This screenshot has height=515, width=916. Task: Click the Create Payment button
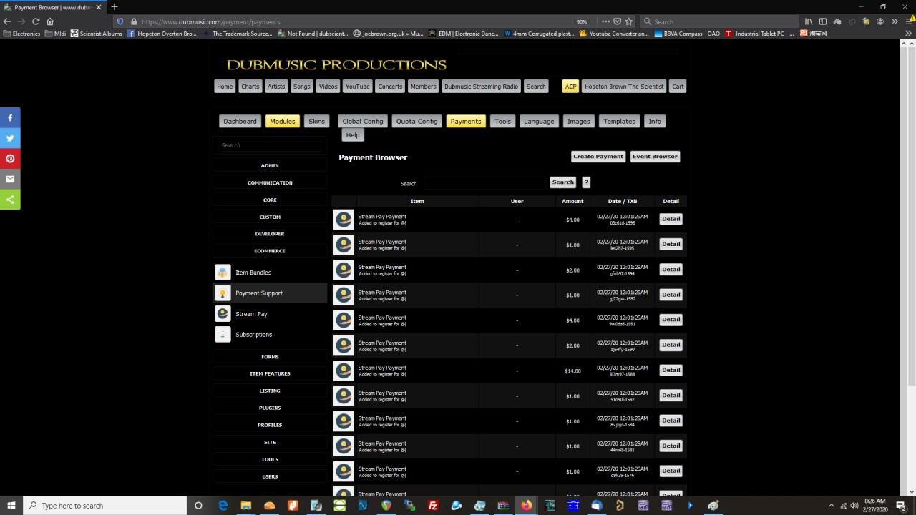598,157
